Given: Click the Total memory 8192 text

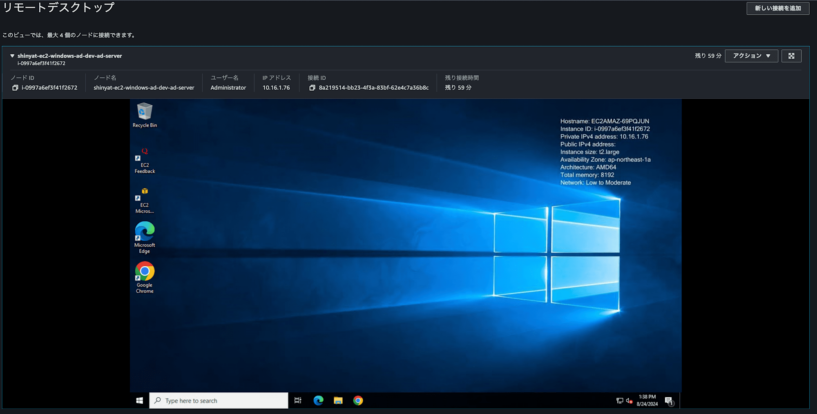Looking at the screenshot, I should (587, 175).
